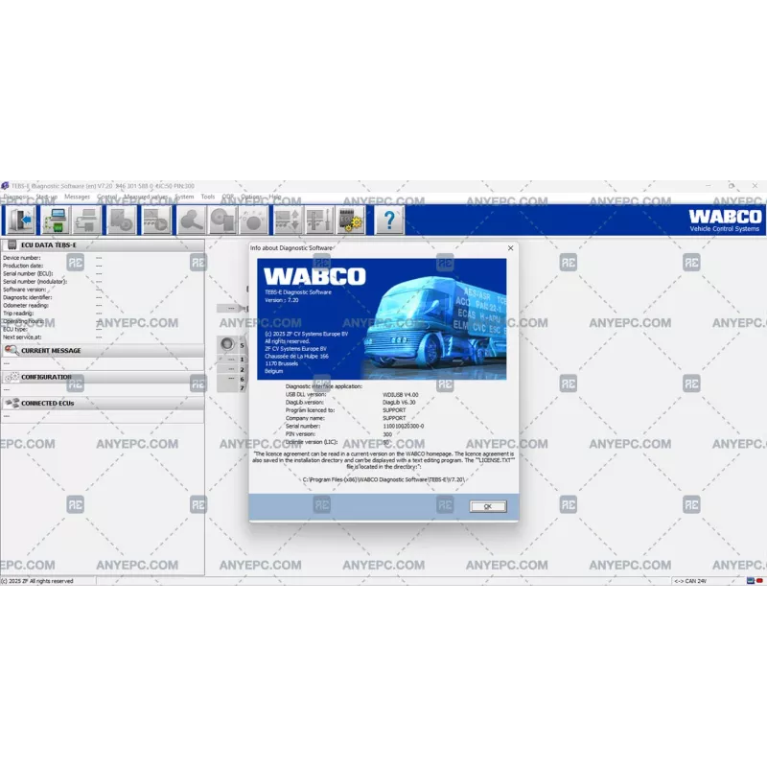The image size is (767, 767).
Task: Select the measured values play toolbar icon
Action: pos(153,220)
